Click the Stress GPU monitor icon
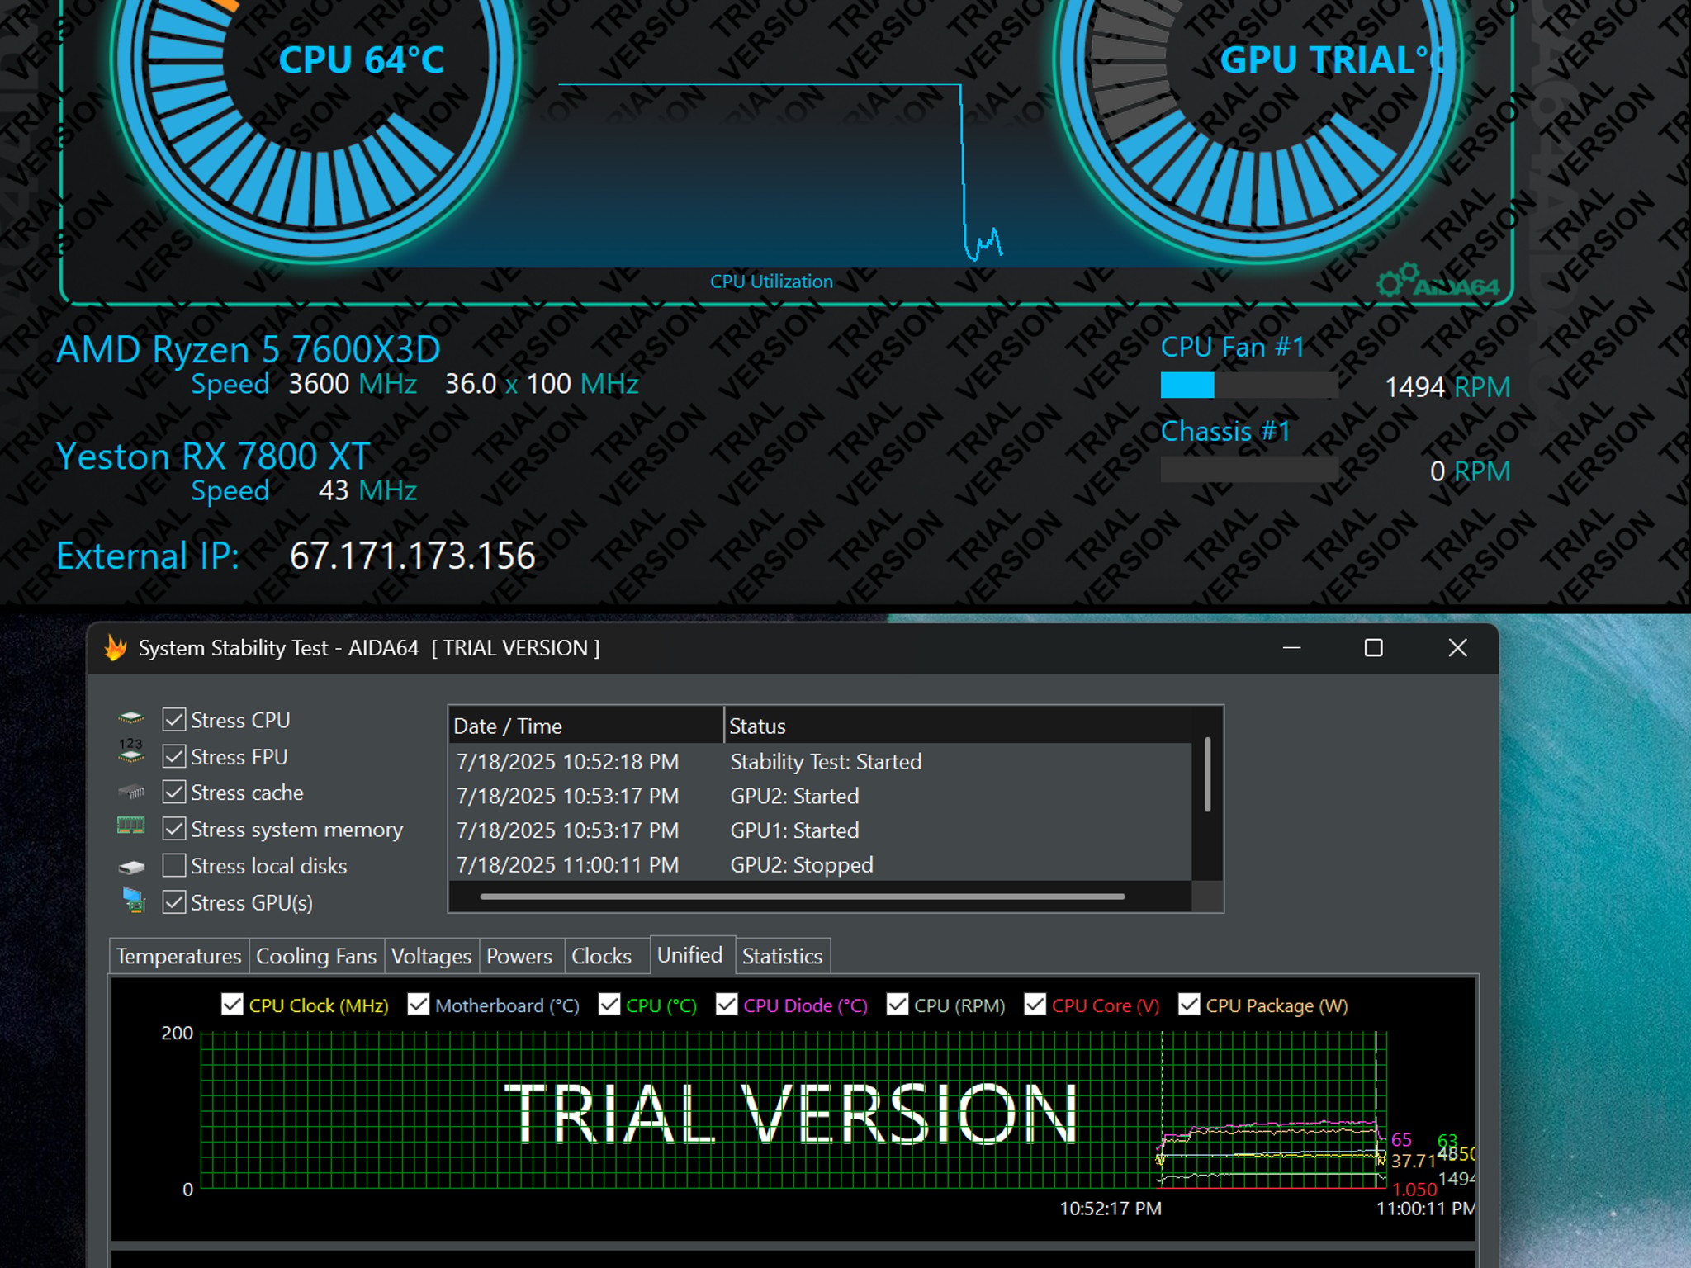The width and height of the screenshot is (1691, 1268). tap(134, 900)
